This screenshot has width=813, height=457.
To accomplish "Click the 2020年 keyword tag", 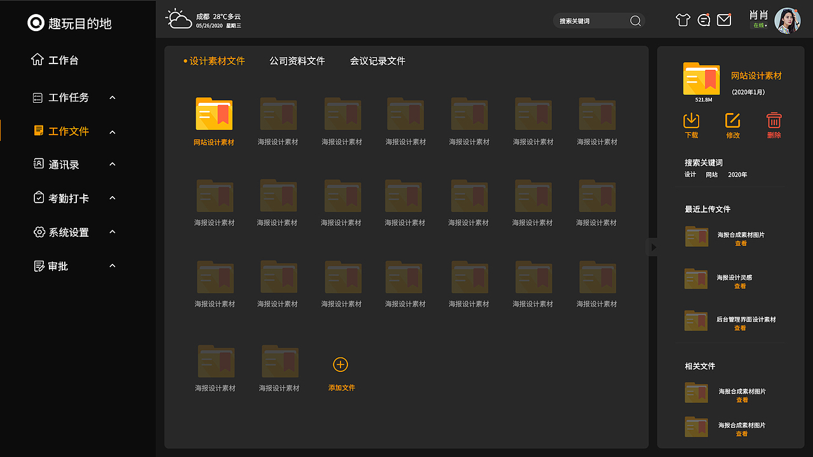I will point(737,175).
